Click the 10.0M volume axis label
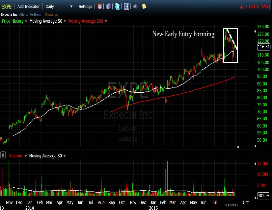272x210 pixels. (262, 174)
